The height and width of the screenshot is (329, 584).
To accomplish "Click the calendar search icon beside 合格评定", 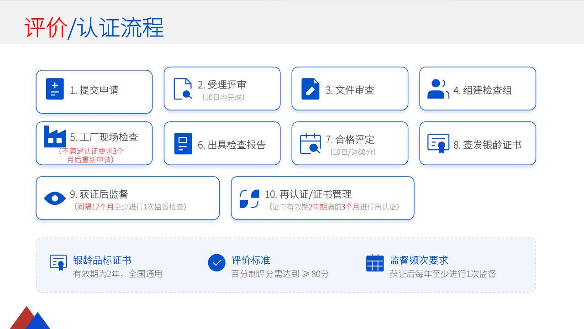I will point(310,143).
